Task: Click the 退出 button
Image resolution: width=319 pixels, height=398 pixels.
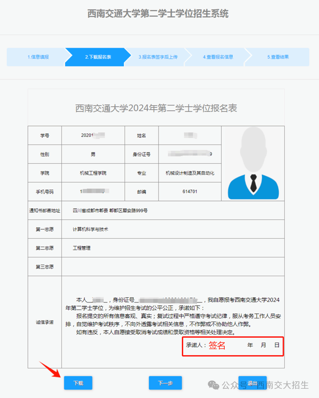Action: [x=252, y=383]
